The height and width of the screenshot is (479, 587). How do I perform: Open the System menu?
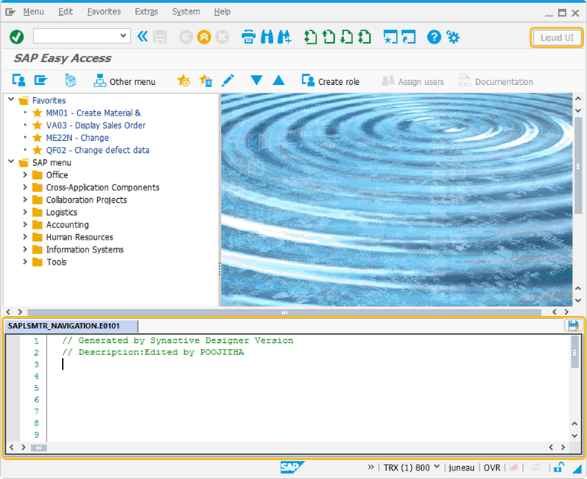pyautogui.click(x=186, y=11)
